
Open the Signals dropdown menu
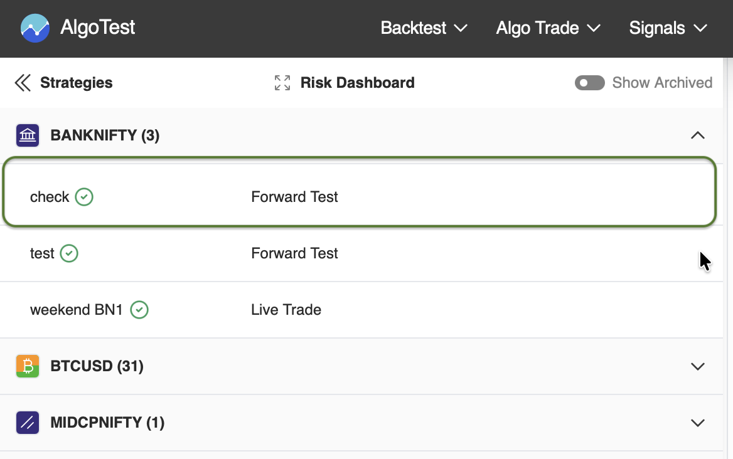[668, 28]
